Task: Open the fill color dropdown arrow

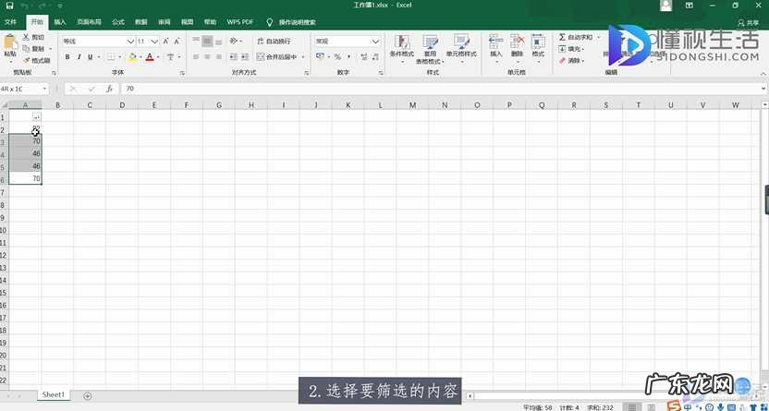Action: click(x=140, y=57)
